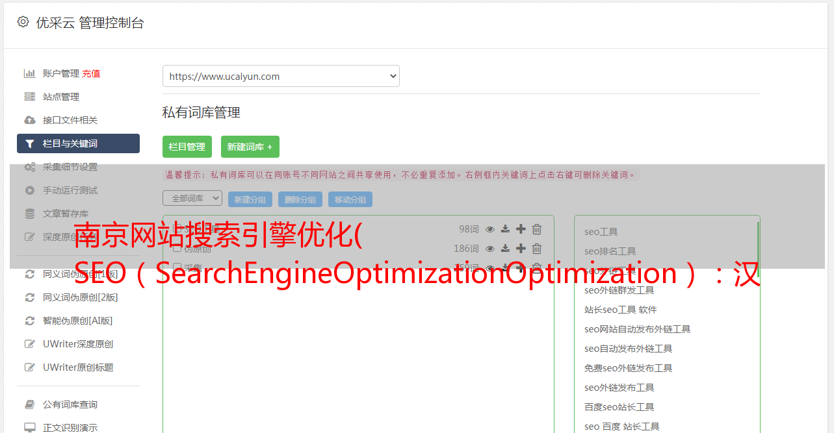The height and width of the screenshot is (433, 834).
Task: Click the play icon for 手动运行测试
Action: 30,190
